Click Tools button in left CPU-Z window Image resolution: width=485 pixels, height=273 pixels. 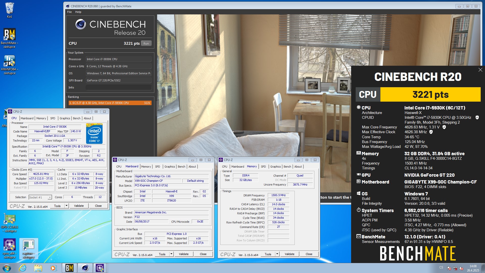(x=57, y=206)
